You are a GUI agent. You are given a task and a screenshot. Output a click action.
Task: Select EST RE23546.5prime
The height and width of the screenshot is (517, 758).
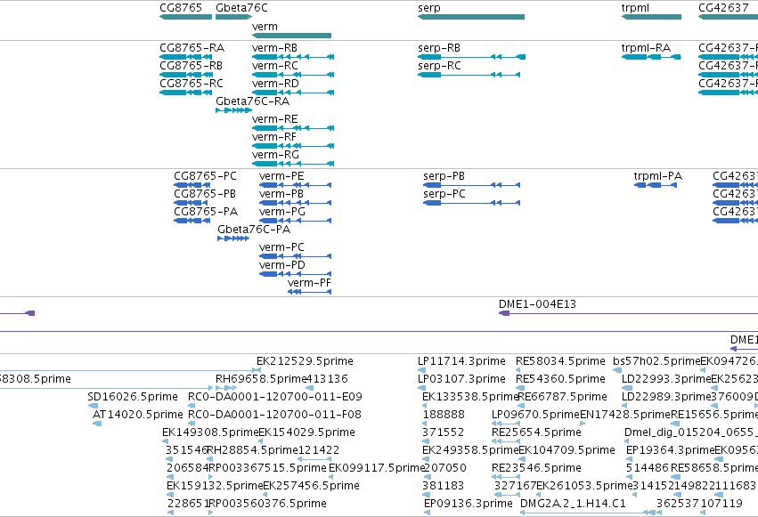pos(536,468)
